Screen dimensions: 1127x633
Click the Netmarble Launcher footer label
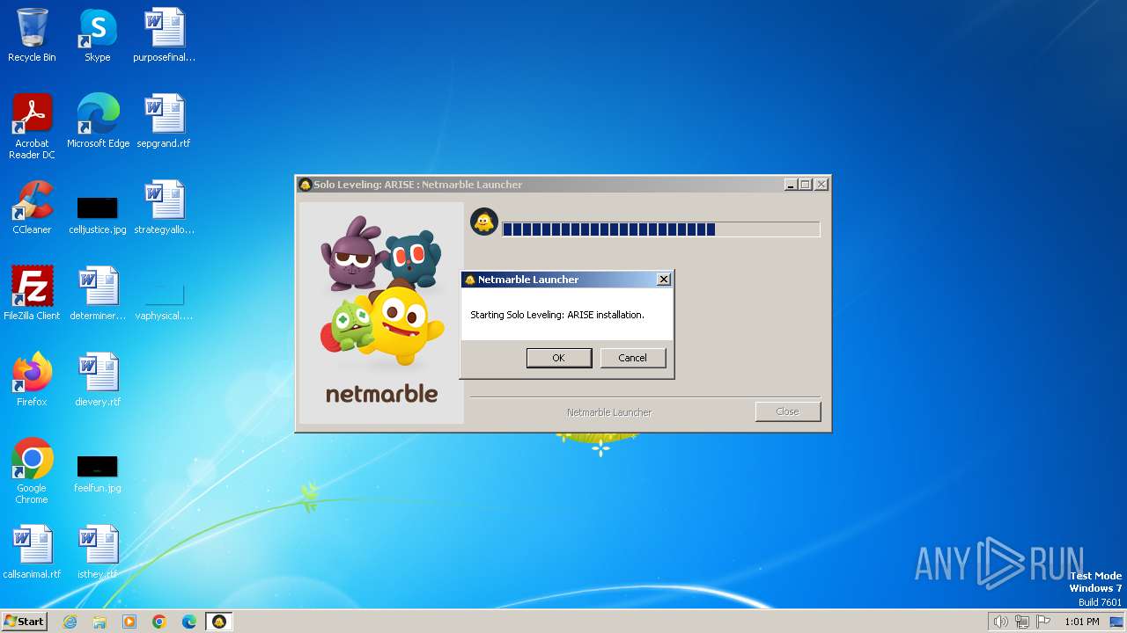pyautogui.click(x=609, y=412)
